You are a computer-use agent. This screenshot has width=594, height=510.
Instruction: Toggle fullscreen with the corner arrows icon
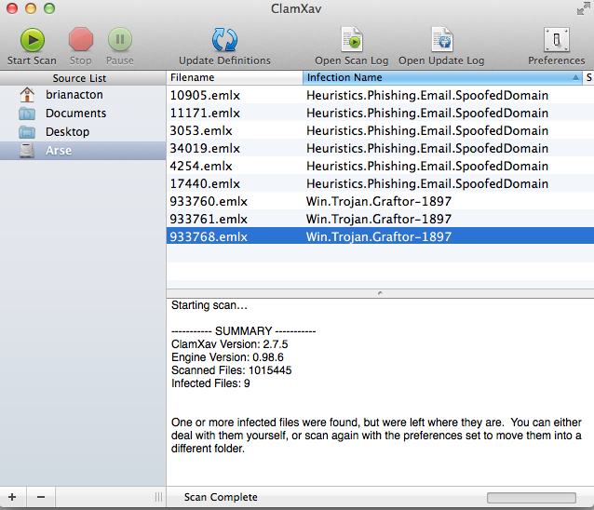pos(583,8)
